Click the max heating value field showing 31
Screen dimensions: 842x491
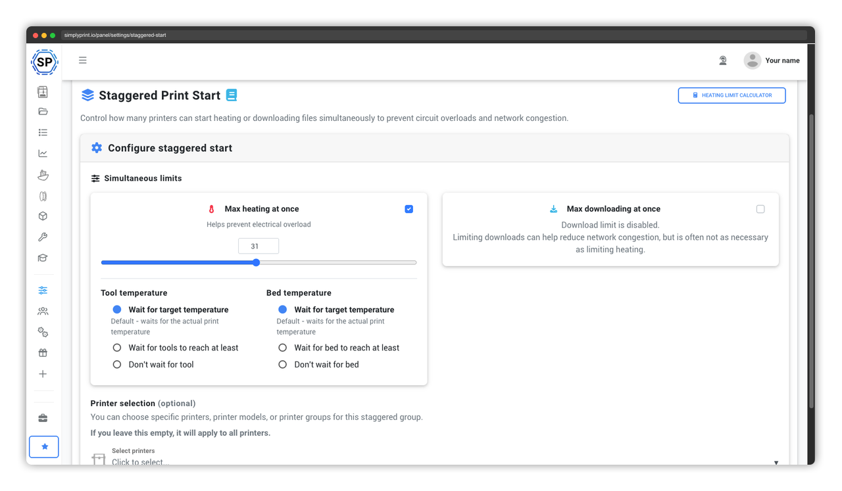coord(259,246)
